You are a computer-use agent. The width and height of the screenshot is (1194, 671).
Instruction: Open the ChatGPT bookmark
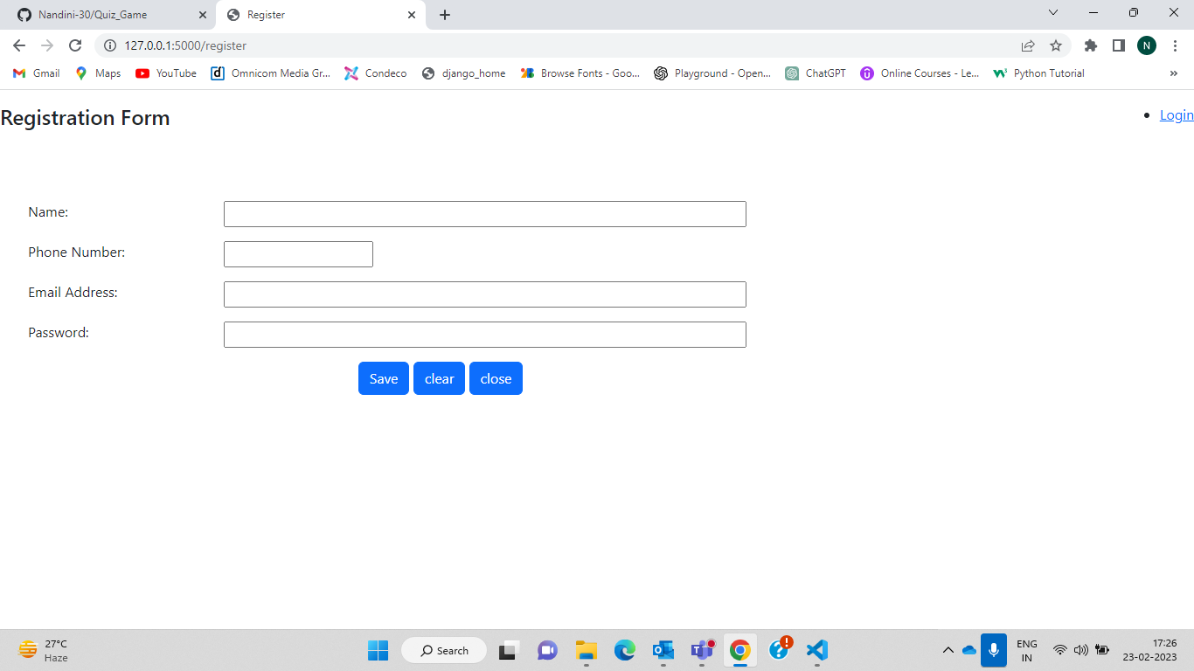click(x=815, y=73)
